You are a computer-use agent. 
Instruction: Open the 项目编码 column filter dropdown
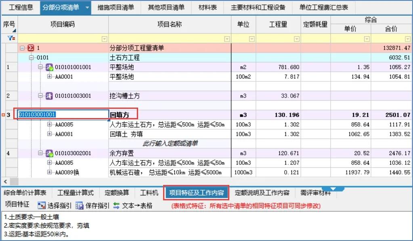(105, 39)
